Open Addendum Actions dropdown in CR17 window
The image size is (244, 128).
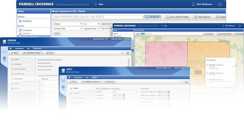(92, 82)
